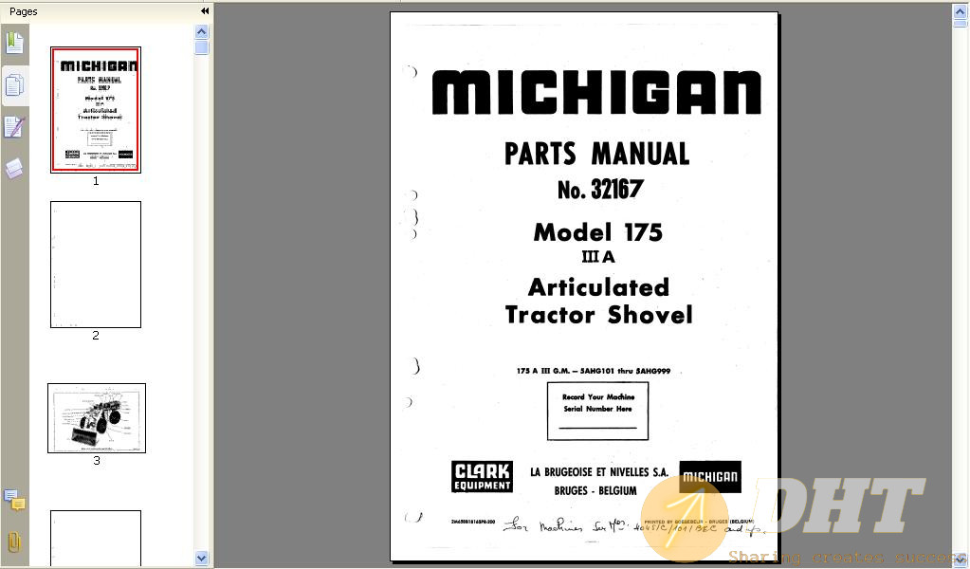This screenshot has width=970, height=569.
Task: Click 'Tractor Shovel' text in document
Action: point(599,315)
